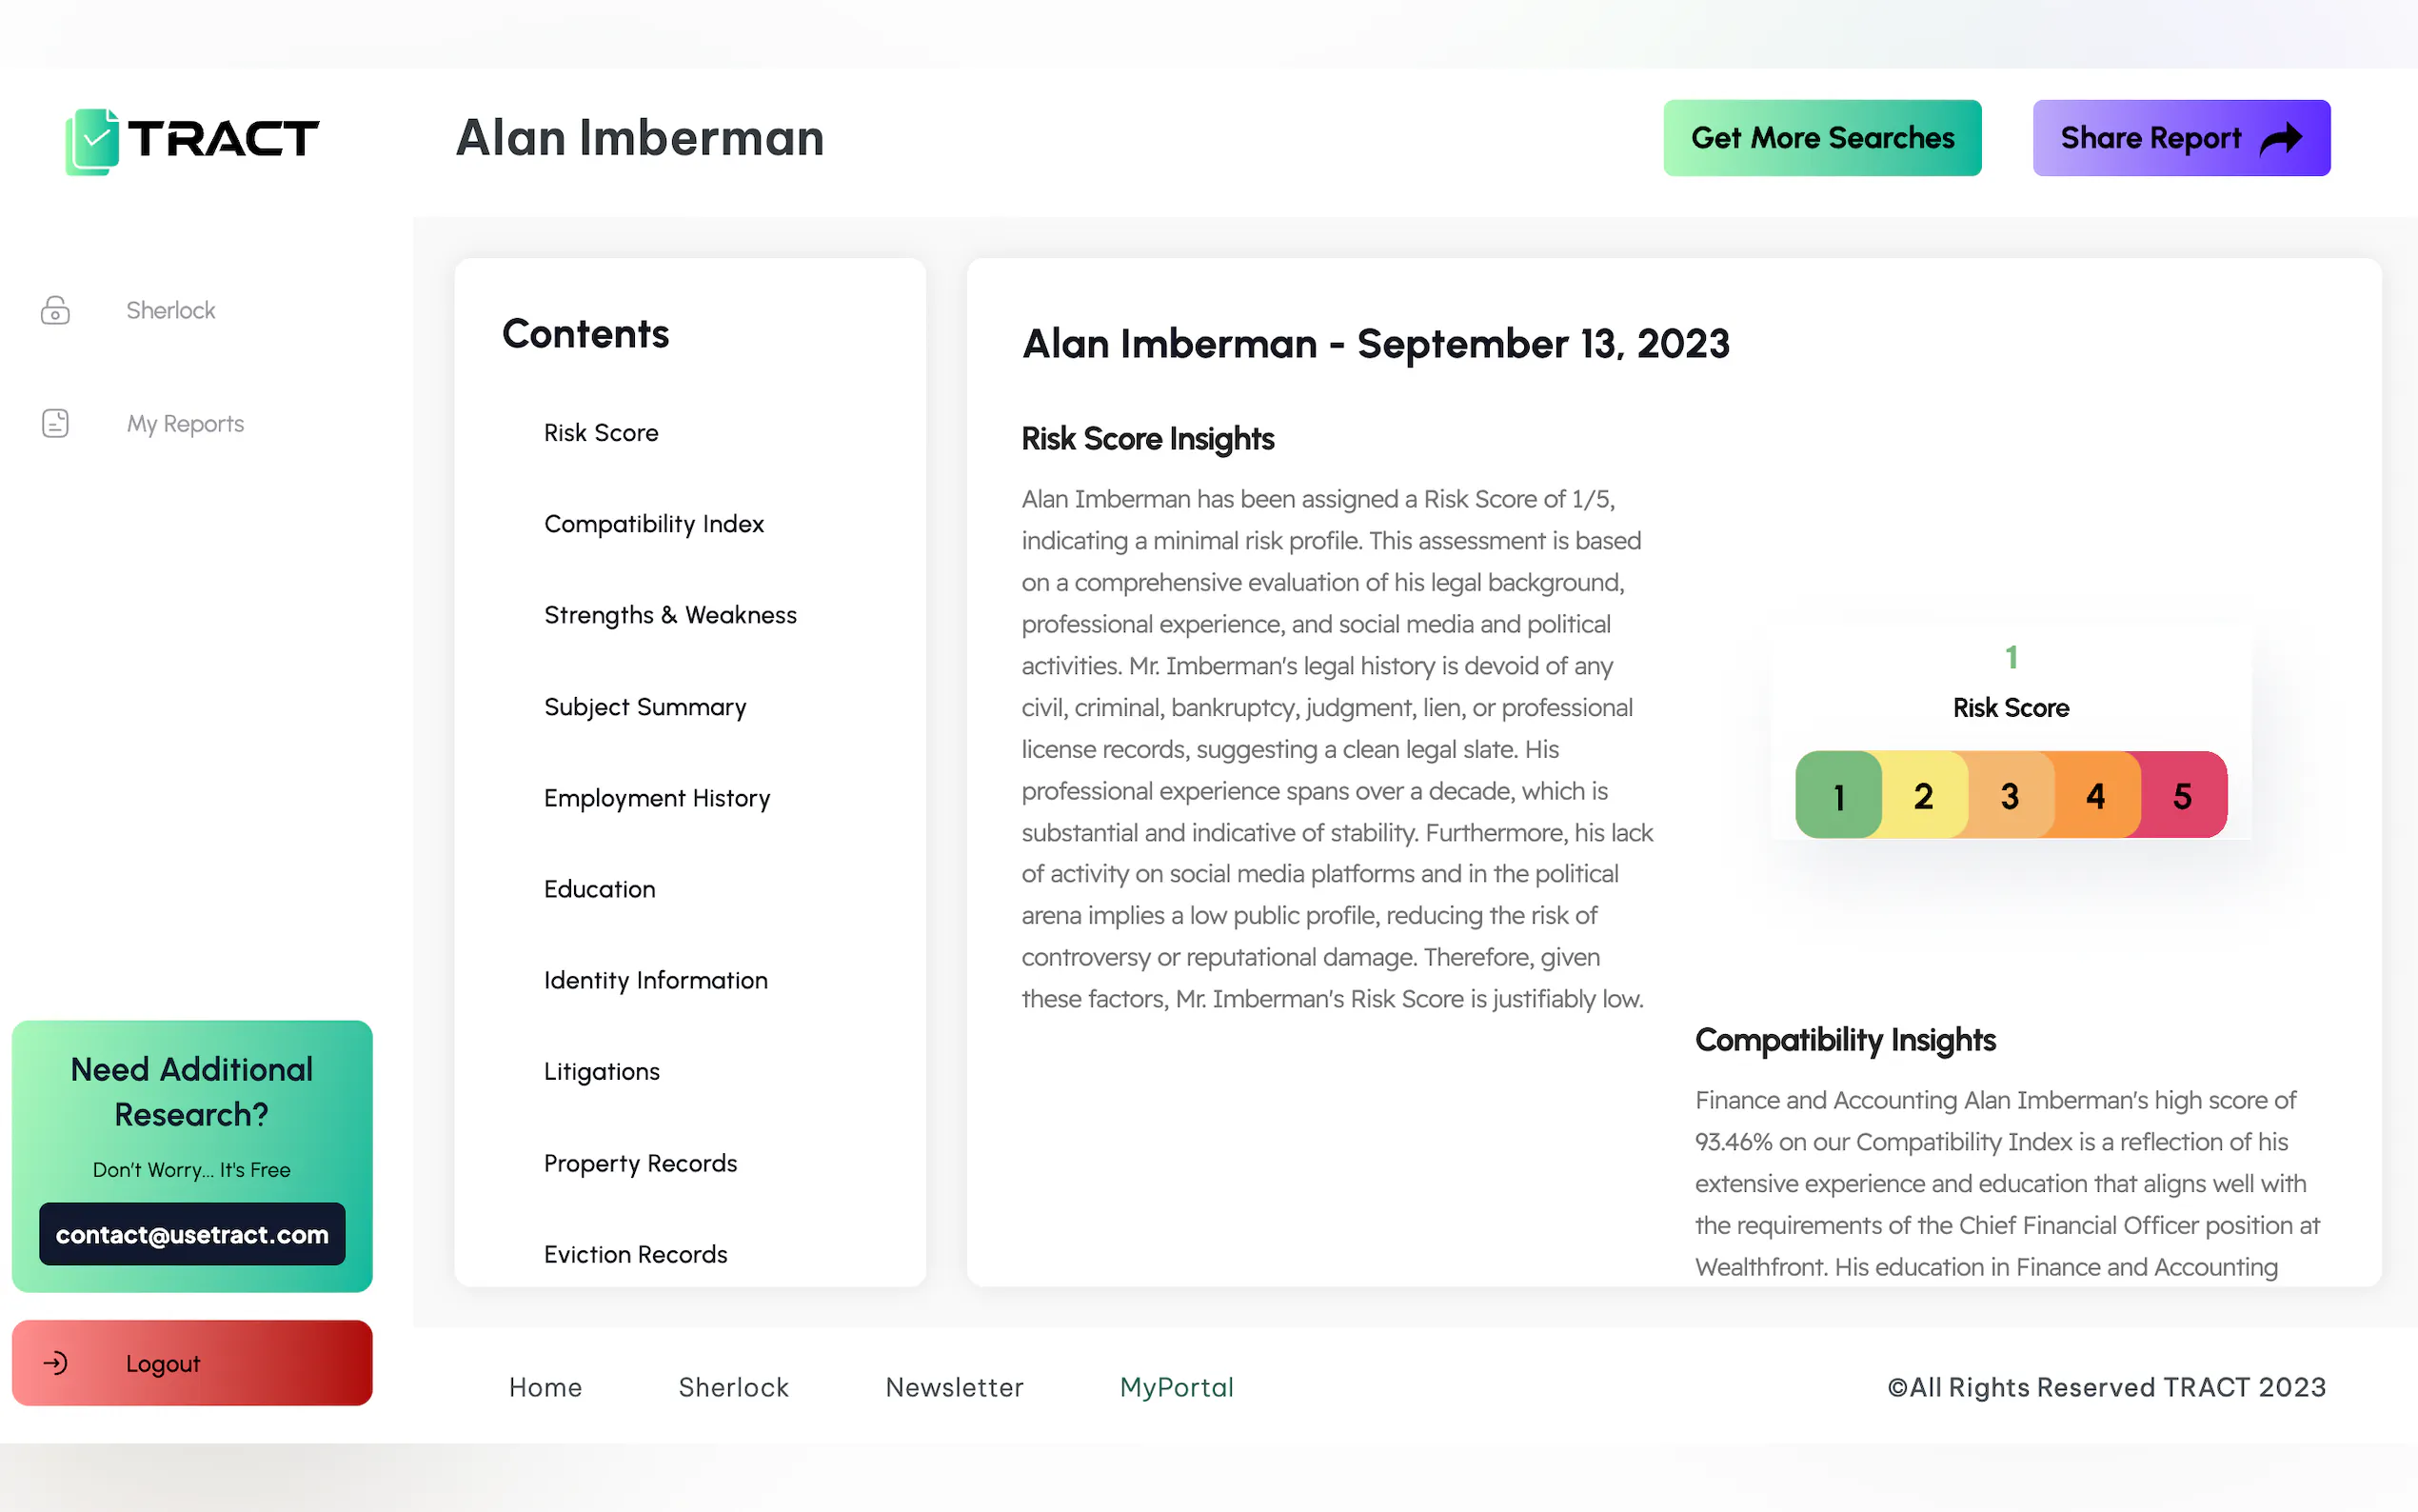Click the My Reports document icon

[x=55, y=424]
